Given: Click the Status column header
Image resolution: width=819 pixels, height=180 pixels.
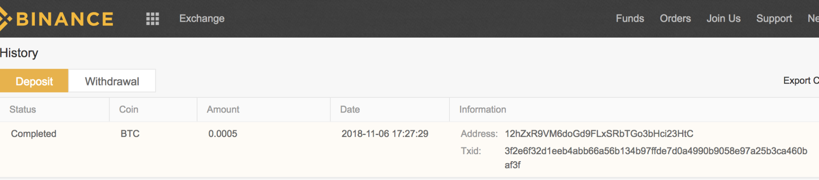Looking at the screenshot, I should (23, 109).
